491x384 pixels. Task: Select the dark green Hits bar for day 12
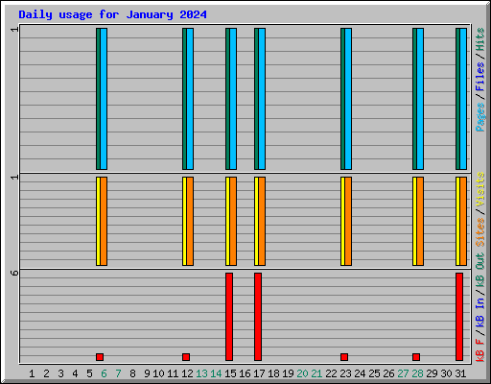[184, 99]
